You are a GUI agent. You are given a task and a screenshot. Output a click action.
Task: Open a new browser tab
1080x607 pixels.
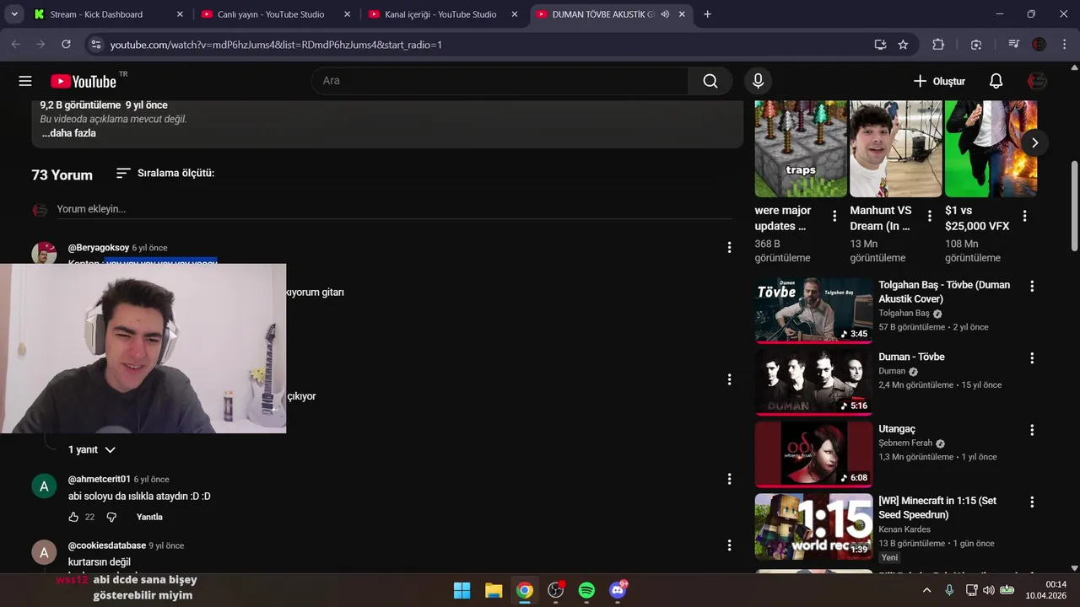point(707,14)
